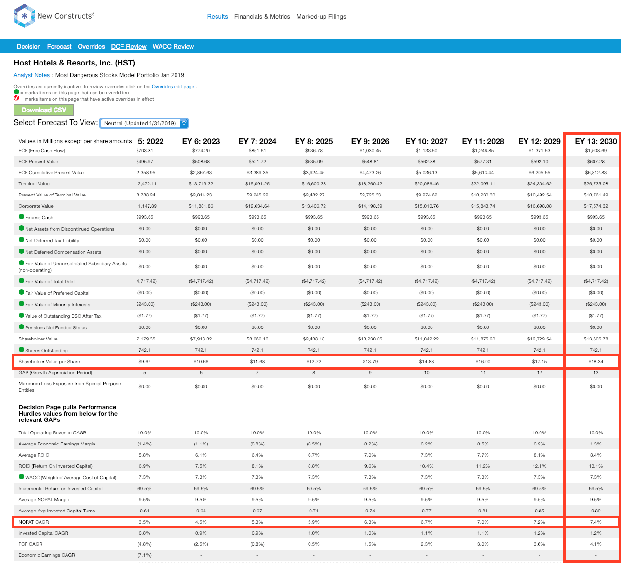Click Shareholder Value per Share value $18.34
Image resolution: width=621 pixels, height=563 pixels.
(596, 361)
